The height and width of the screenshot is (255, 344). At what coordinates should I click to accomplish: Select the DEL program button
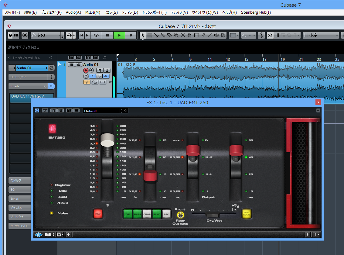click(128, 214)
